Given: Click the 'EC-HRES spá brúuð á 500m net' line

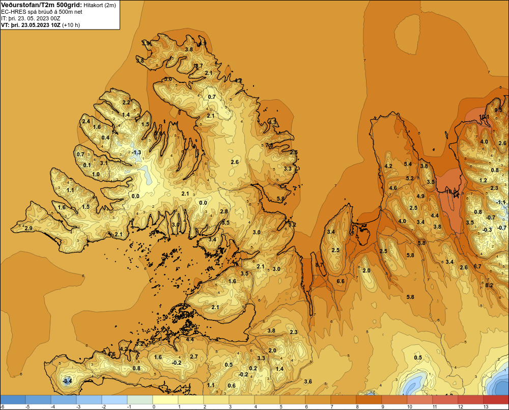Looking at the screenshot, I should pos(42,12).
